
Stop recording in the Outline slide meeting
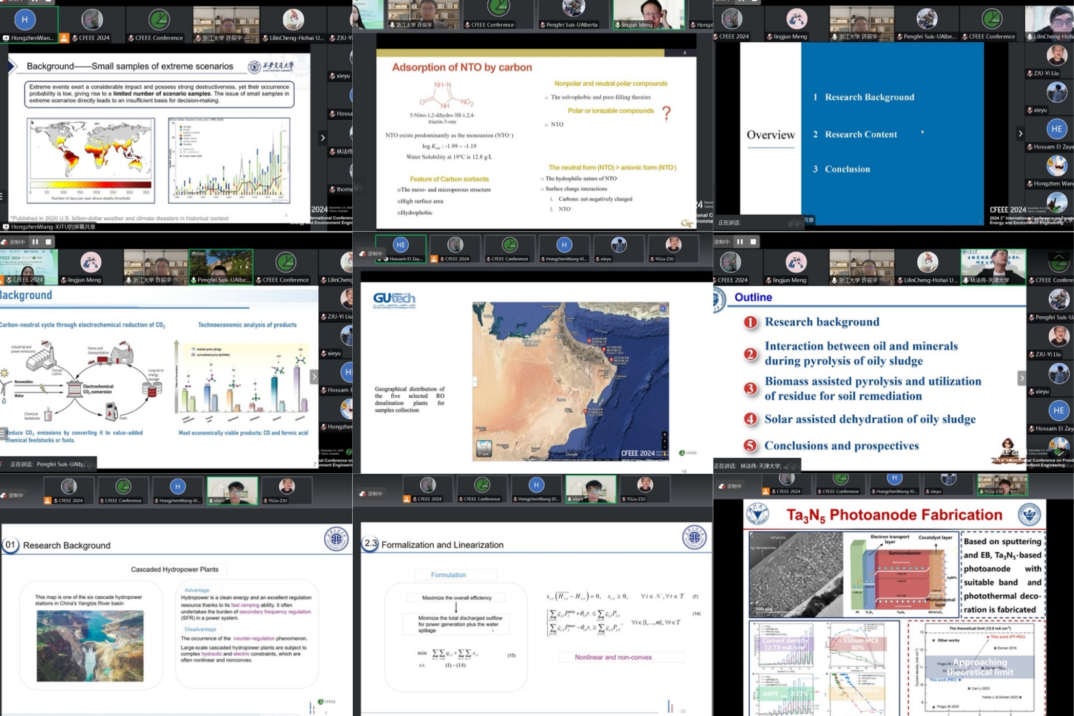pos(753,242)
